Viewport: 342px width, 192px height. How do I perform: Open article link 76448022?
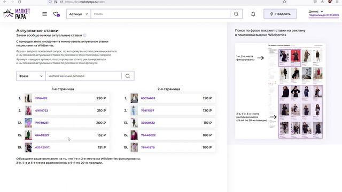pos(149,135)
